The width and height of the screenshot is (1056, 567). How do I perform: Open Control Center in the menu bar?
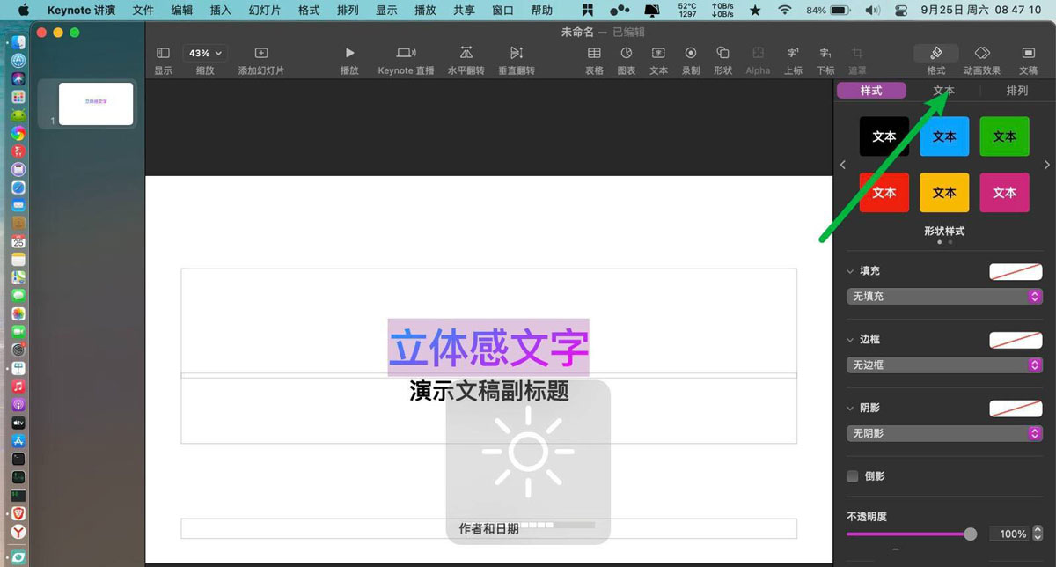(899, 11)
